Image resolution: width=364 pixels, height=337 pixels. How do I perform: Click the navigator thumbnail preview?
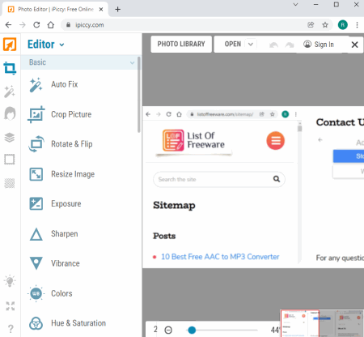pos(322,323)
